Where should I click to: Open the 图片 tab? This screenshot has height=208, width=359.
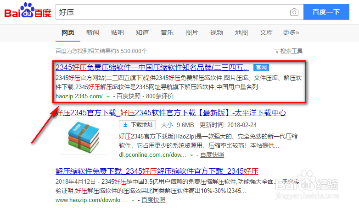pos(191,32)
